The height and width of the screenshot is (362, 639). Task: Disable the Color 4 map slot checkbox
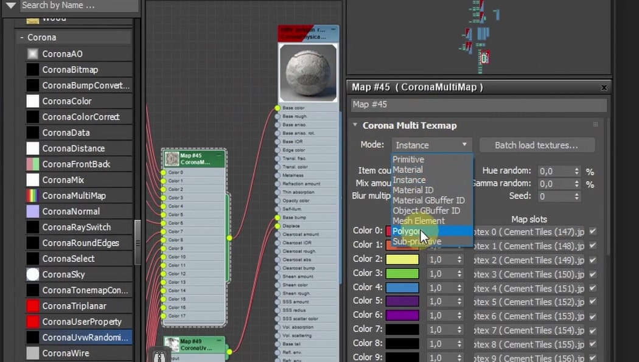tap(593, 288)
